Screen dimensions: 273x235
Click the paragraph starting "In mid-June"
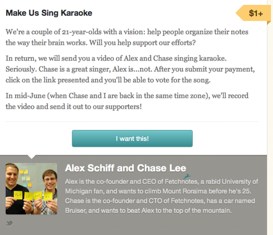tap(127, 101)
